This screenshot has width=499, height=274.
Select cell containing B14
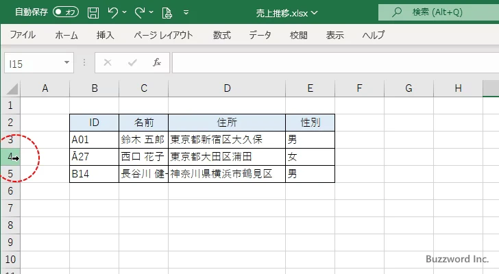click(x=94, y=174)
